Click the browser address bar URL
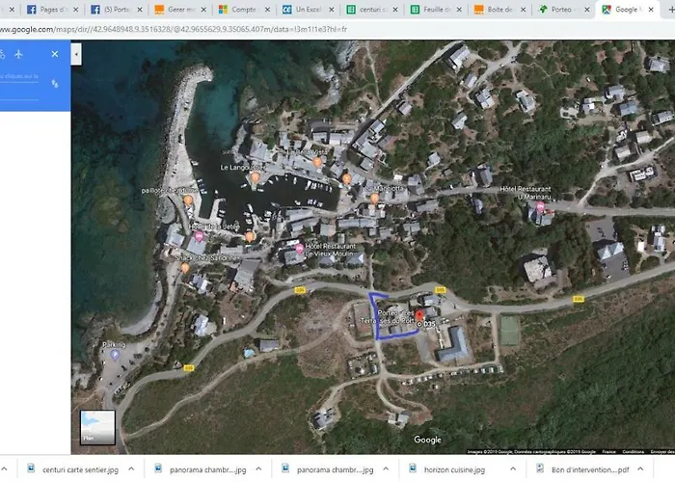 pos(193,30)
